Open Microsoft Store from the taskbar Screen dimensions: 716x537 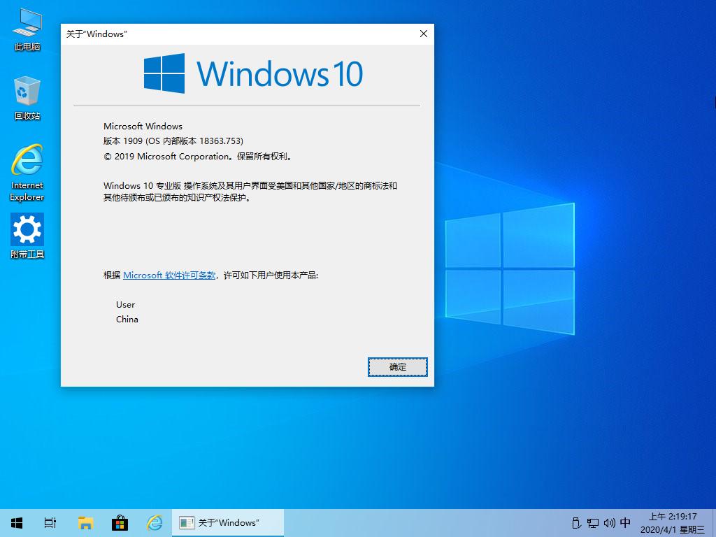click(120, 523)
